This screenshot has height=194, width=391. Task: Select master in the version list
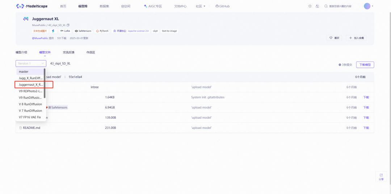[x=30, y=72]
